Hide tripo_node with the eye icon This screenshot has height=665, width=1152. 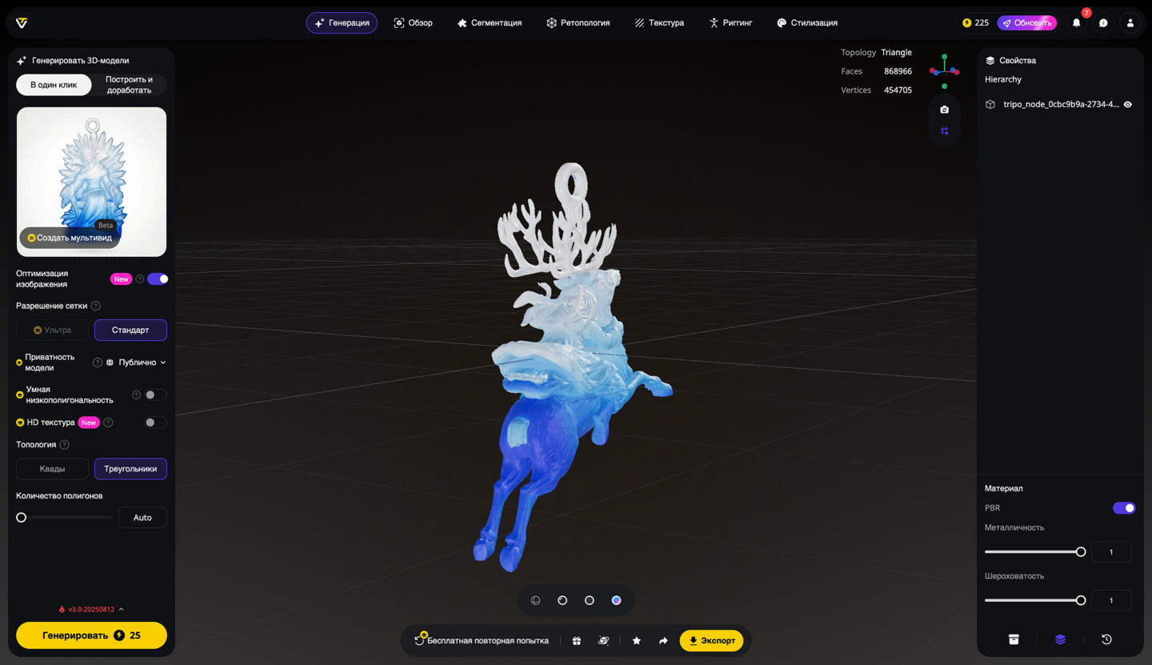[x=1128, y=105]
